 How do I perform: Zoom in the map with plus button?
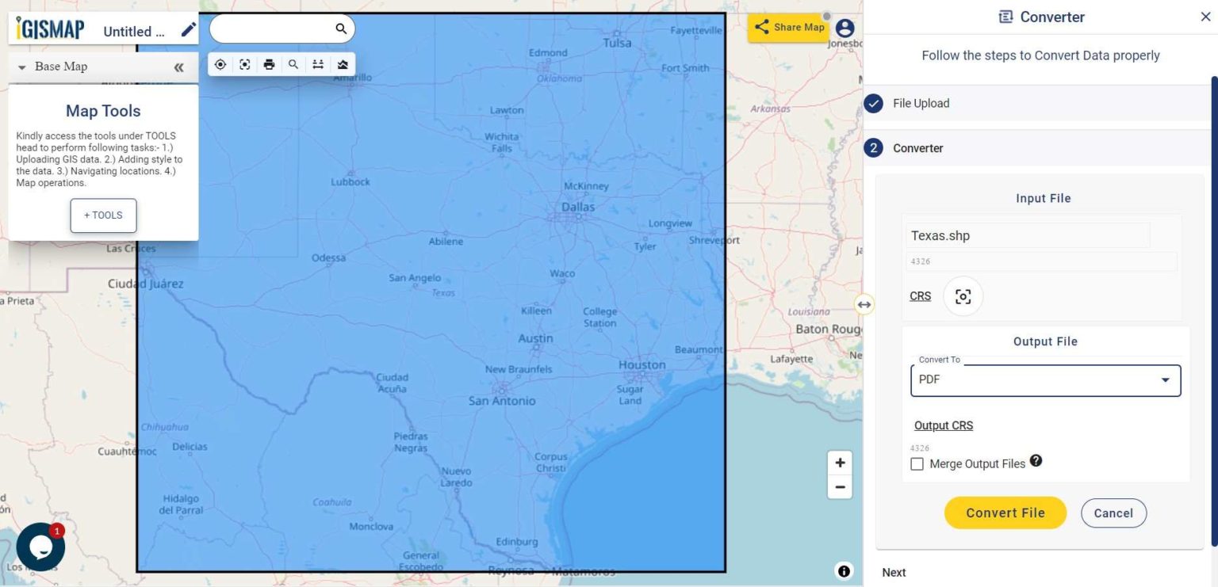click(840, 463)
